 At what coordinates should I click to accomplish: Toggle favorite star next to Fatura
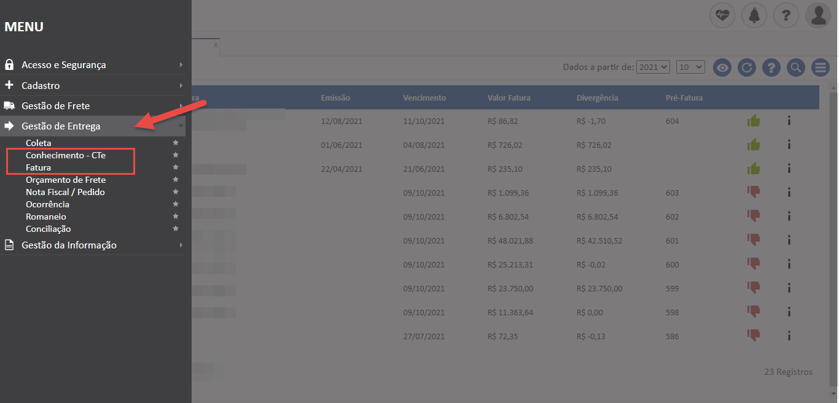tap(176, 167)
